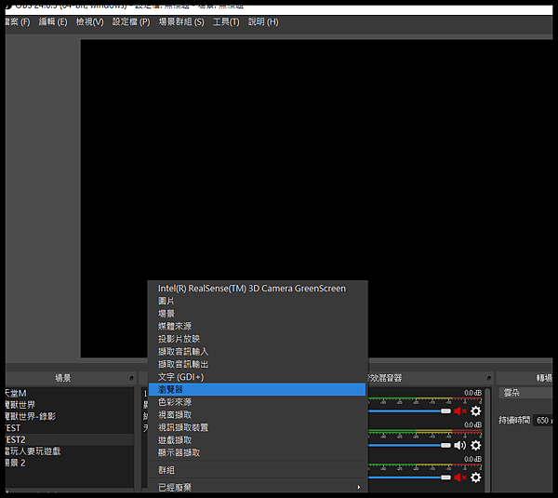Click the mixer panel vertical scrollbar
This screenshot has width=558, height=498.
[x=487, y=440]
